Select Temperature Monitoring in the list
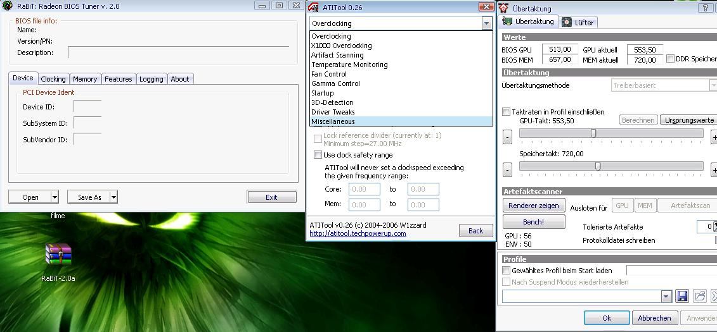 401,65
